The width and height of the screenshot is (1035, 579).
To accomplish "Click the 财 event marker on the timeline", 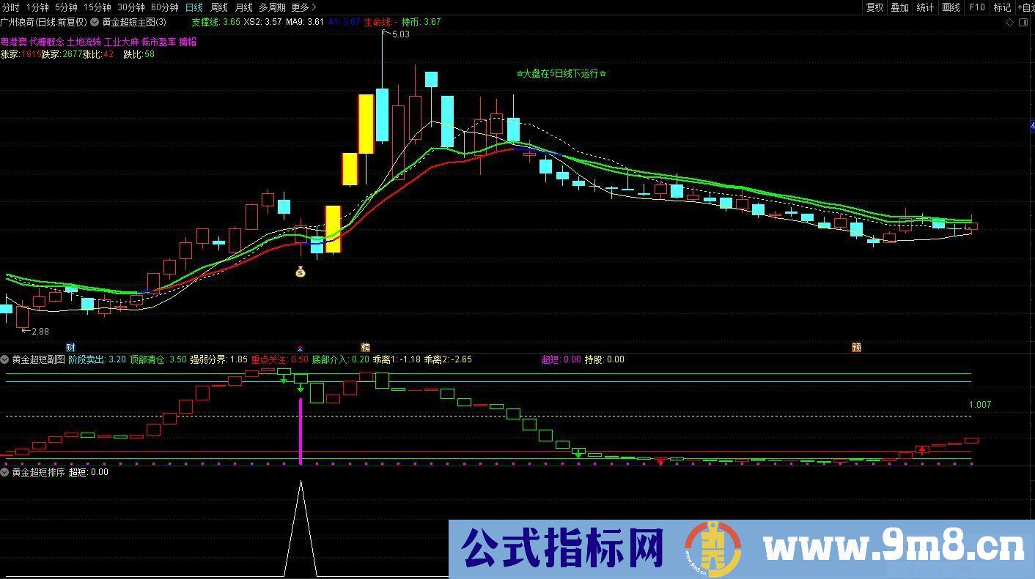I will click(70, 347).
